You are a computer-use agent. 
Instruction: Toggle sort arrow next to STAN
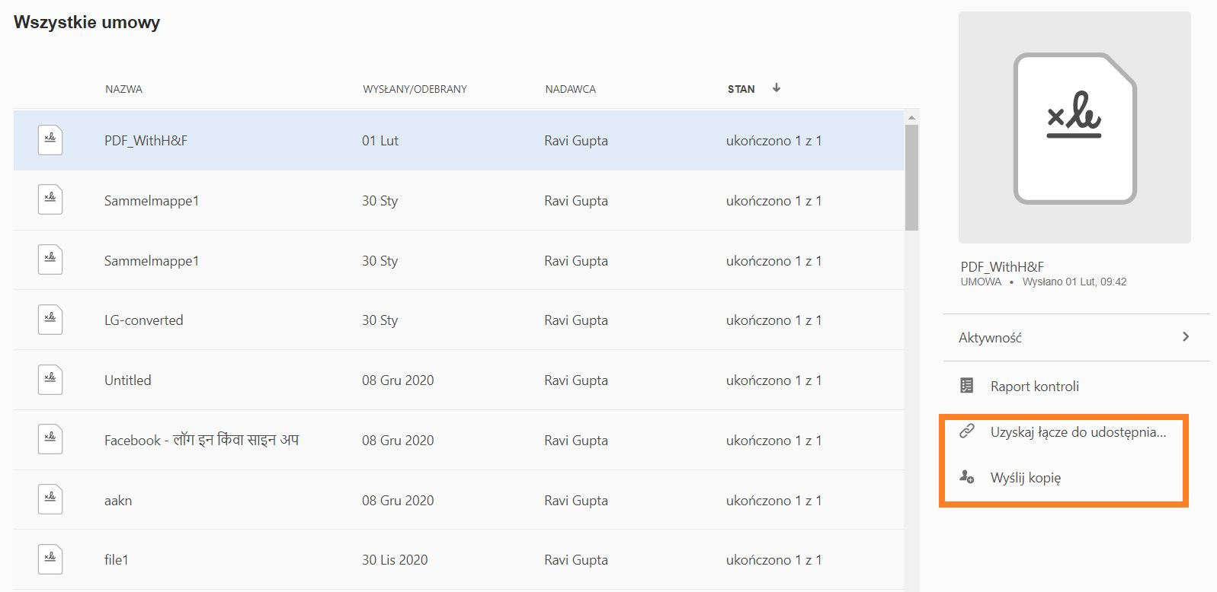(x=777, y=88)
